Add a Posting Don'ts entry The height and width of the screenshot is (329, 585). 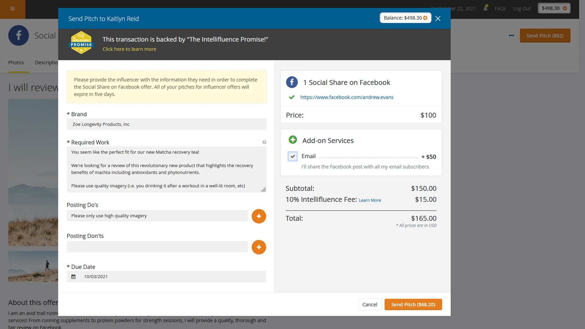(x=259, y=247)
